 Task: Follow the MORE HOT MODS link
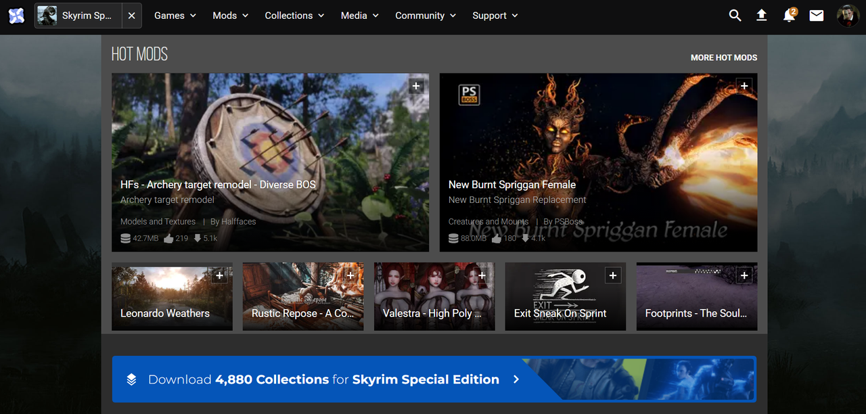click(x=724, y=57)
